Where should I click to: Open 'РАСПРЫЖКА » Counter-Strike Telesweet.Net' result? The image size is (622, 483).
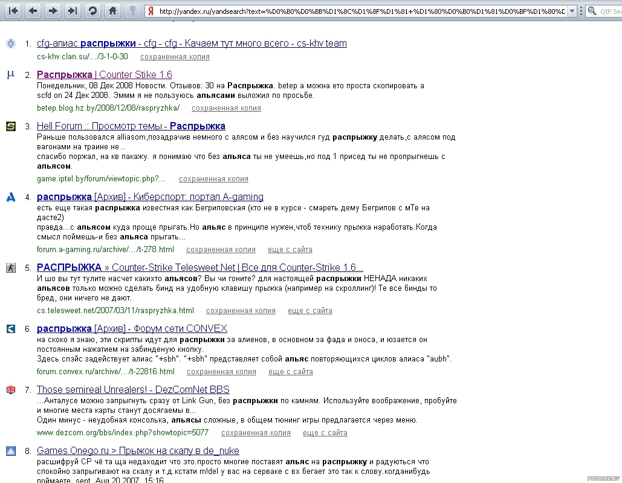pos(200,267)
